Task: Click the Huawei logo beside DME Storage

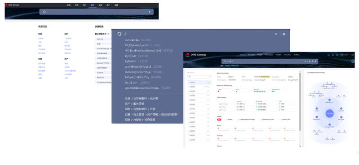Action: point(187,55)
